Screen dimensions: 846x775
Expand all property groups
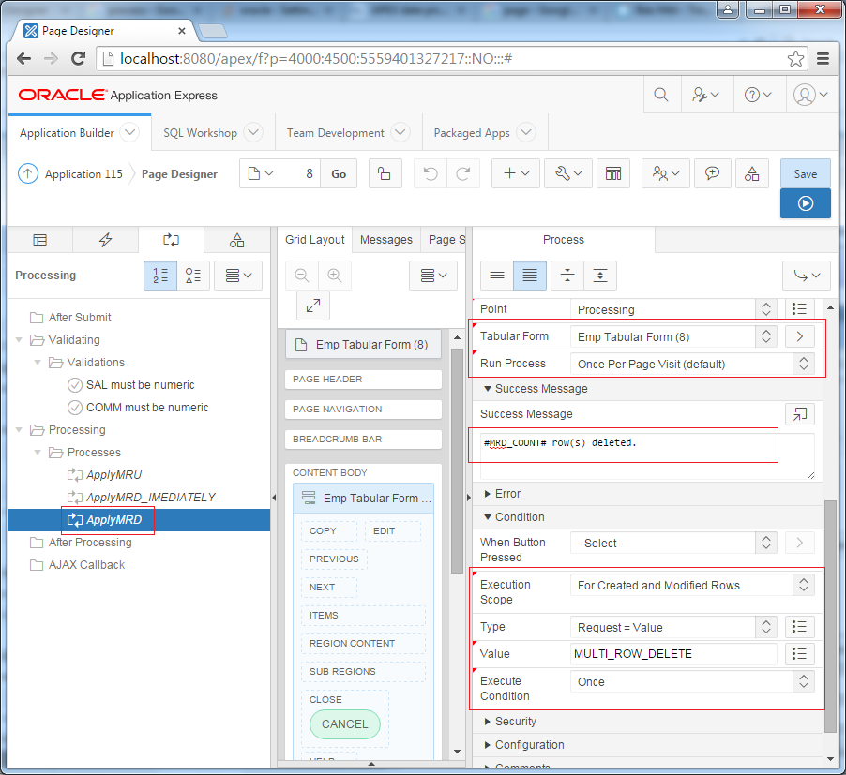600,276
